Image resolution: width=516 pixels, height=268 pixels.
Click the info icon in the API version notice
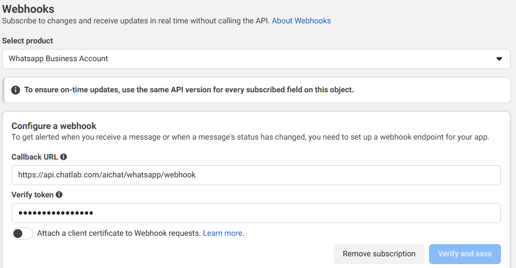(16, 90)
